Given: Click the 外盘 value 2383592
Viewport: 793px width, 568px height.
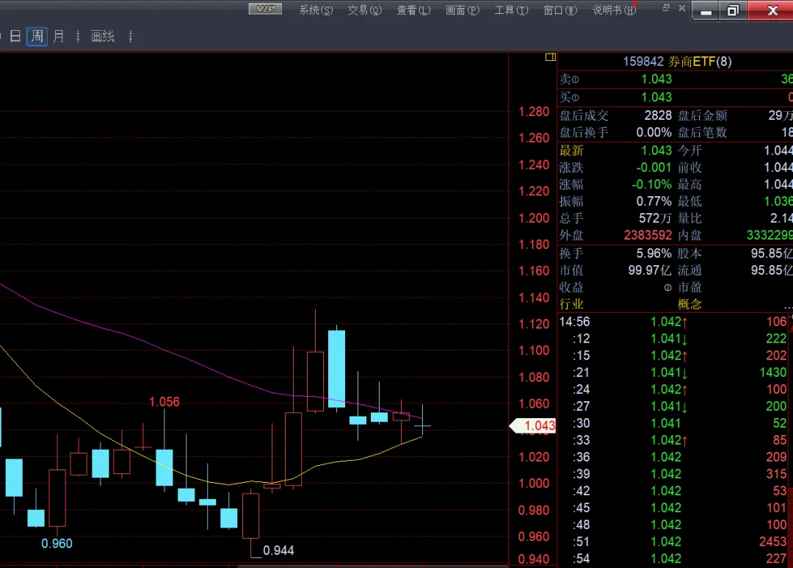Looking at the screenshot, I should (x=648, y=235).
